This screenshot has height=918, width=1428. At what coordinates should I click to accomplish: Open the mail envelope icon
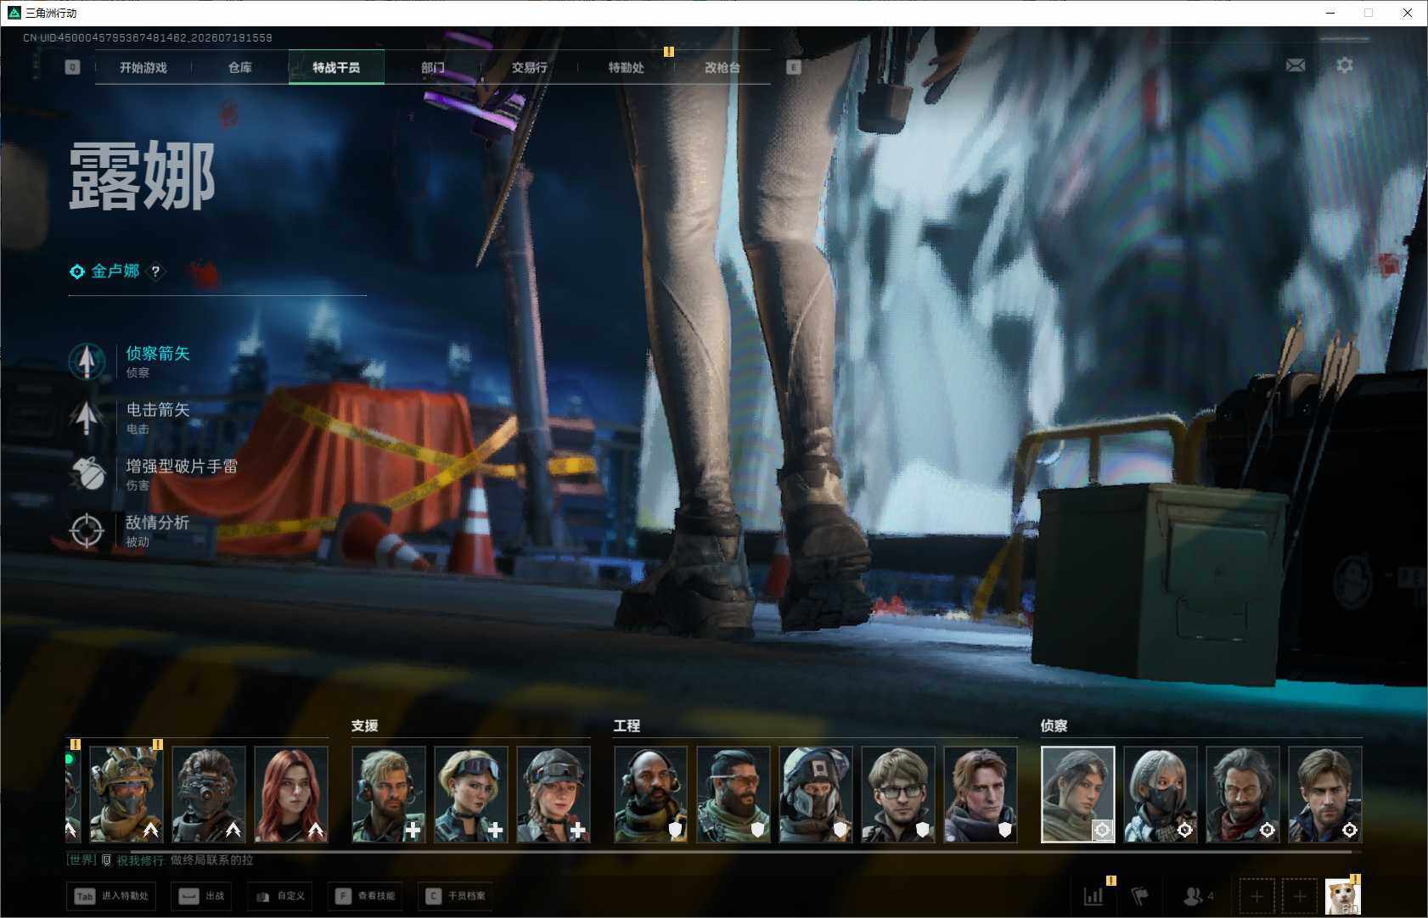[x=1296, y=65]
